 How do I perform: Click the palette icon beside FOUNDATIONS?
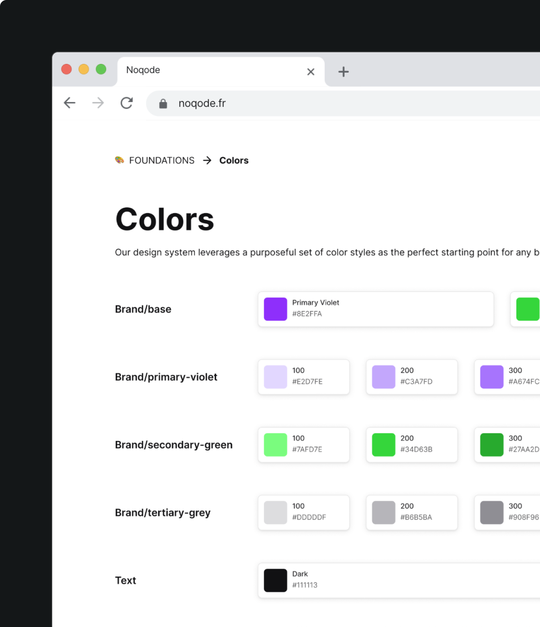pos(119,160)
